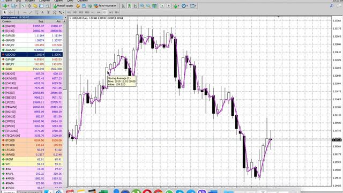Toggle the Navigator panel icon

(x=35, y=6)
